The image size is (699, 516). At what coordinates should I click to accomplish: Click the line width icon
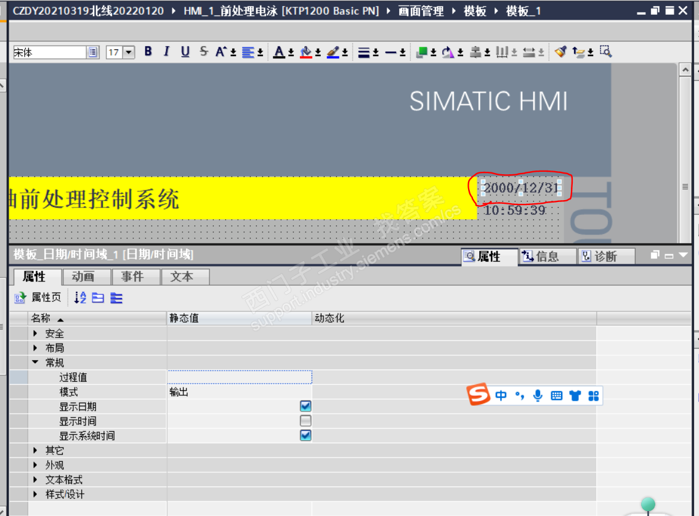(x=364, y=52)
